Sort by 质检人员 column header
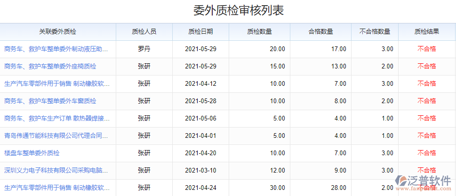The image size is (456, 196). coord(144,32)
